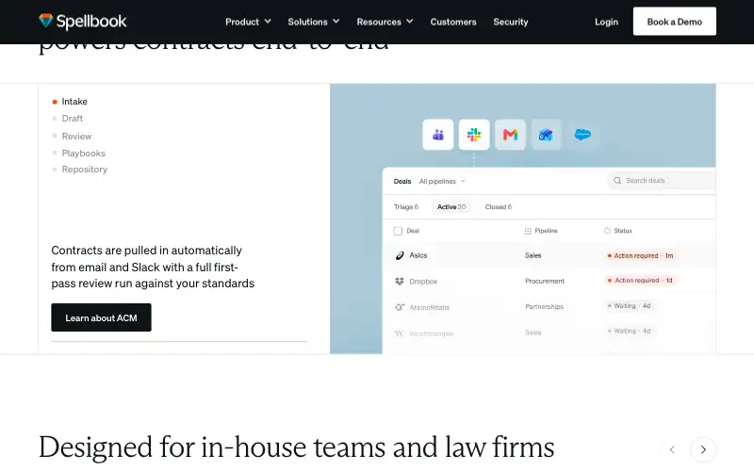
Task: Click the Gmail integration icon
Action: point(510,135)
